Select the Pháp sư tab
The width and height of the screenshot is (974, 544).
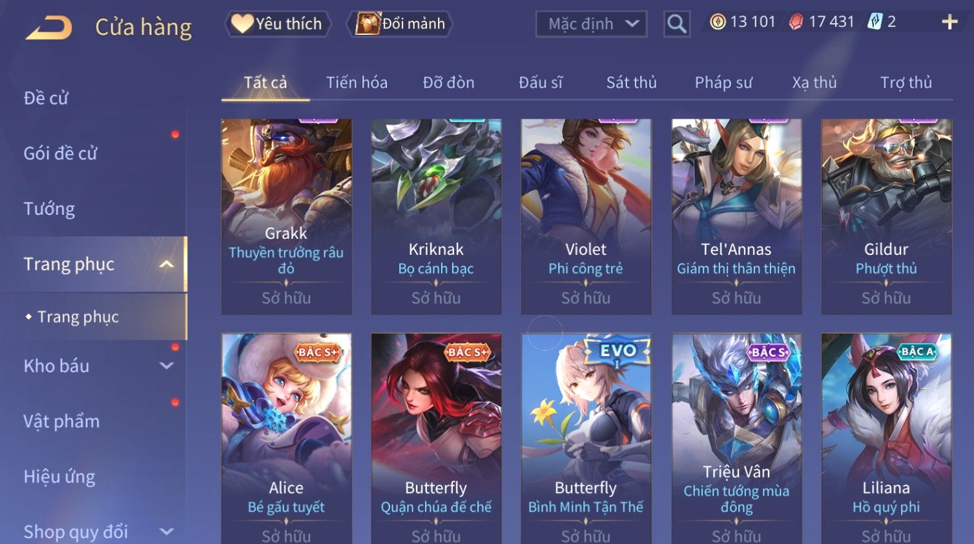tap(723, 83)
